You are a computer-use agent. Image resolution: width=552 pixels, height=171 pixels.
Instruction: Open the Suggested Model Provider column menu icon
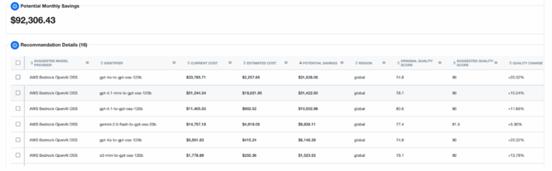(x=87, y=63)
